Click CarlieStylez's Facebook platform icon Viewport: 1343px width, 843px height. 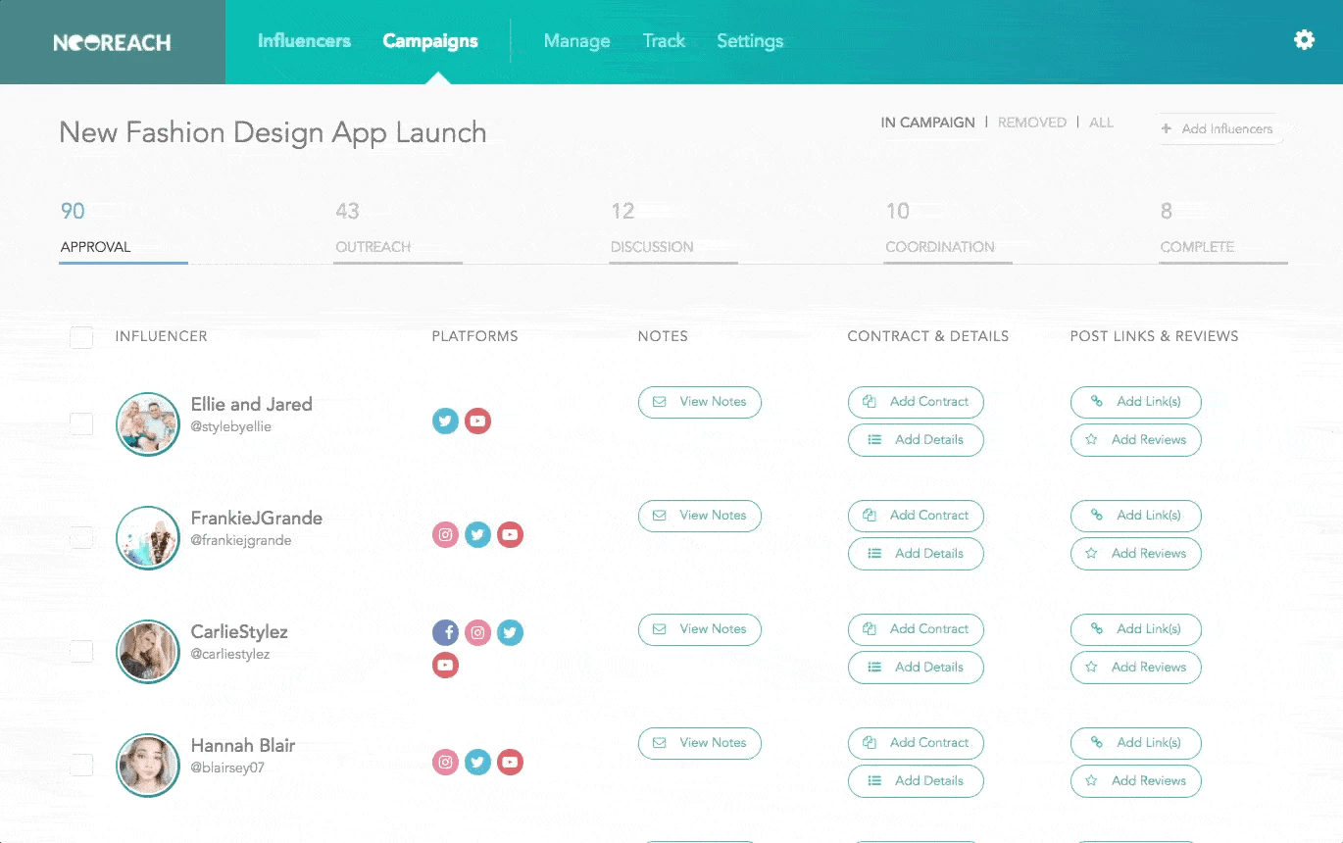click(445, 633)
